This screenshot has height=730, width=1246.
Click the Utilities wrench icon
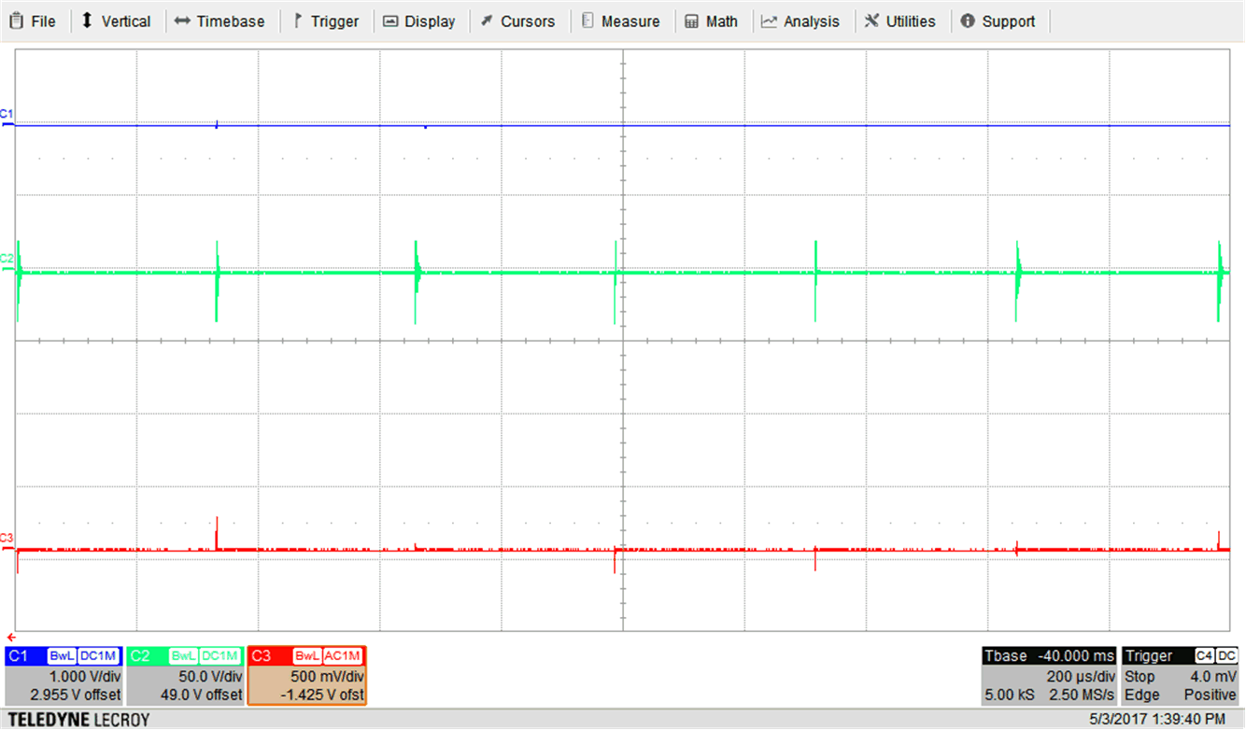[871, 21]
